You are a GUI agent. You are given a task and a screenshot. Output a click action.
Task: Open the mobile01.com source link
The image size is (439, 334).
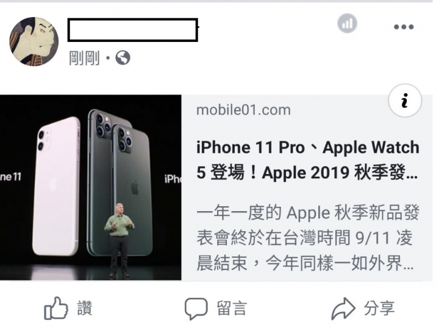pos(243,110)
